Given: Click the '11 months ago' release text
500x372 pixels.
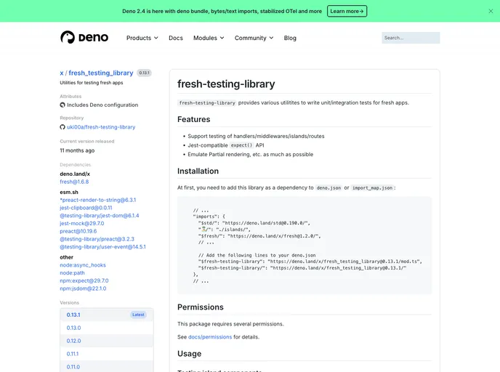Looking at the screenshot, I should [77, 150].
